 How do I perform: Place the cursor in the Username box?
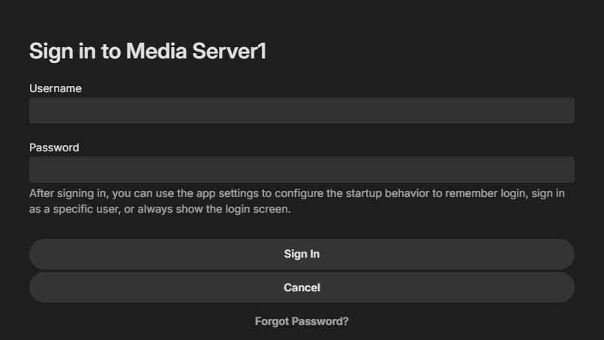pos(302,110)
